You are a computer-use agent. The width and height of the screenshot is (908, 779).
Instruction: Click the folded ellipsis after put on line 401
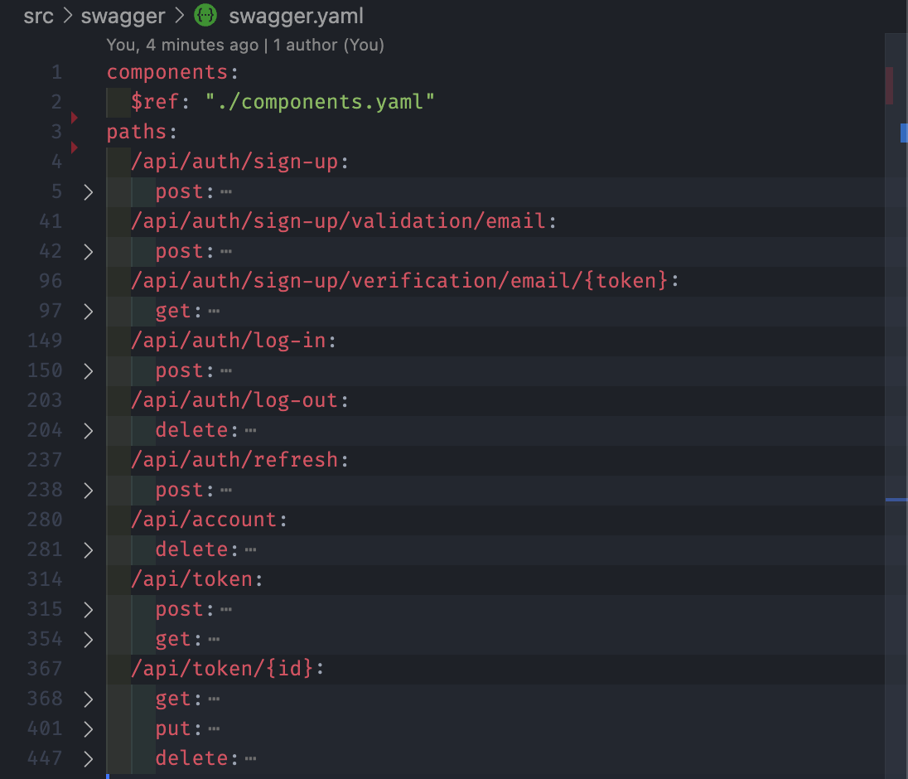point(215,728)
